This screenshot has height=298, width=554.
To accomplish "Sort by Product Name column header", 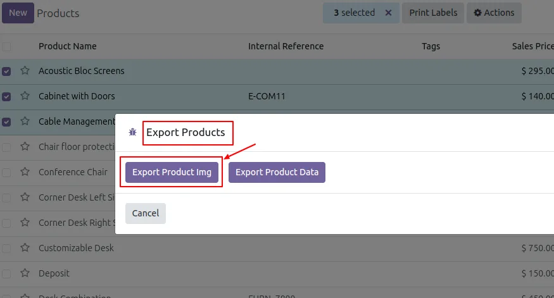I will point(68,46).
